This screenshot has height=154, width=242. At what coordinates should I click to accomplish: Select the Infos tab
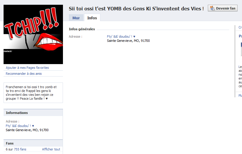point(92,18)
